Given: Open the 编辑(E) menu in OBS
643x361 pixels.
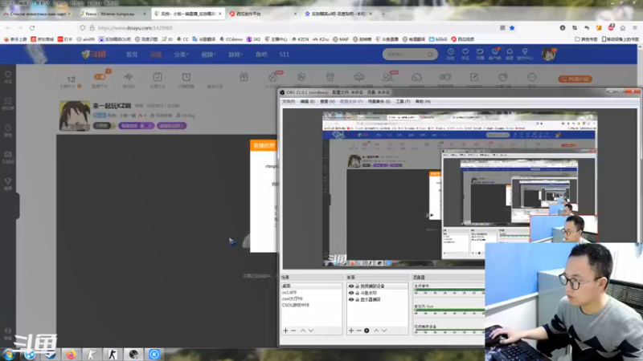Looking at the screenshot, I should [x=308, y=102].
